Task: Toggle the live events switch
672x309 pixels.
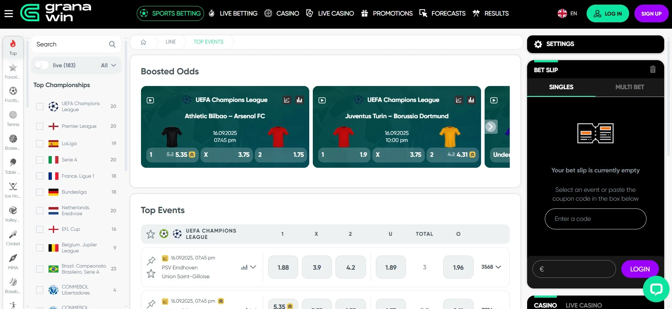Action: 41,65
